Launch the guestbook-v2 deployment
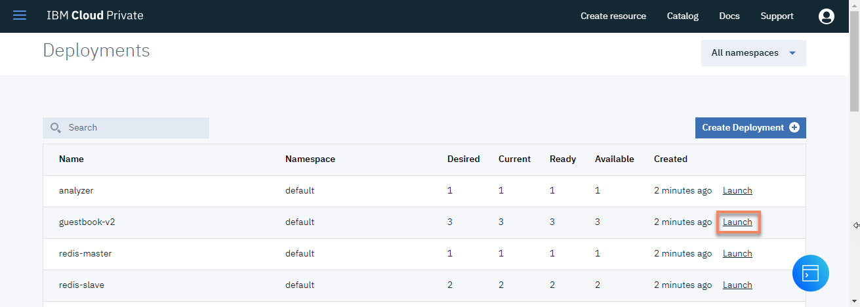Image resolution: width=860 pixels, height=307 pixels. (737, 222)
